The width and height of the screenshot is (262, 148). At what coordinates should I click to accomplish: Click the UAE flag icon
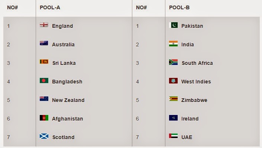(x=173, y=136)
